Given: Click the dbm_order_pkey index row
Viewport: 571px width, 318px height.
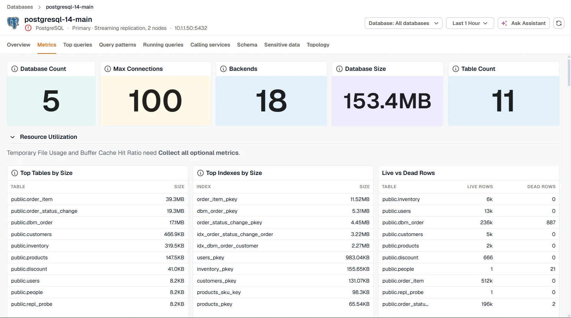Looking at the screenshot, I should pyautogui.click(x=283, y=211).
